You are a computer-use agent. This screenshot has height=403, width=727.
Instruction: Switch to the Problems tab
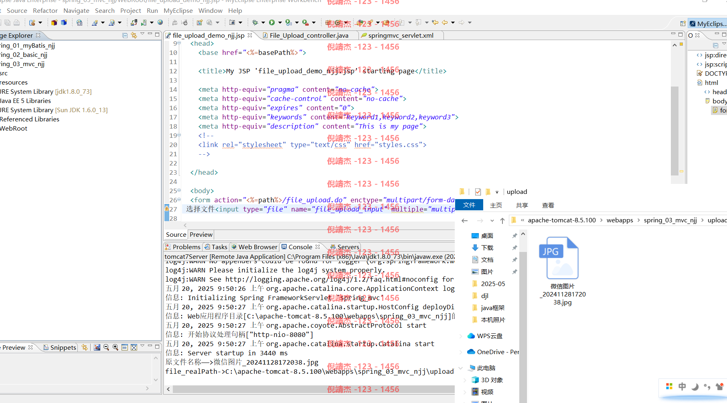(x=183, y=247)
